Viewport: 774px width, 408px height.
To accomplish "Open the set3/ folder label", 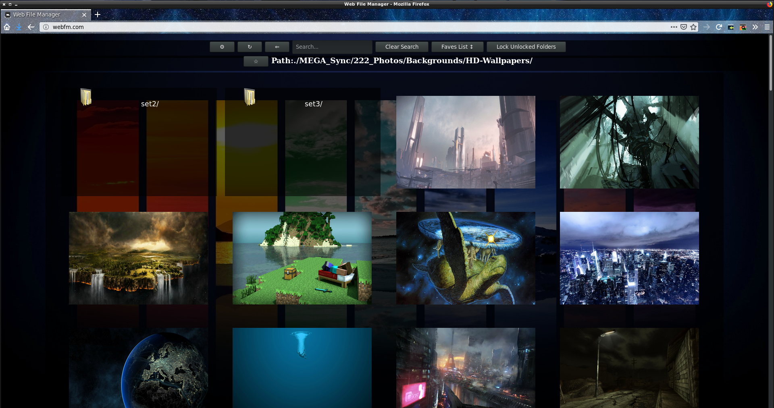I will coord(314,104).
